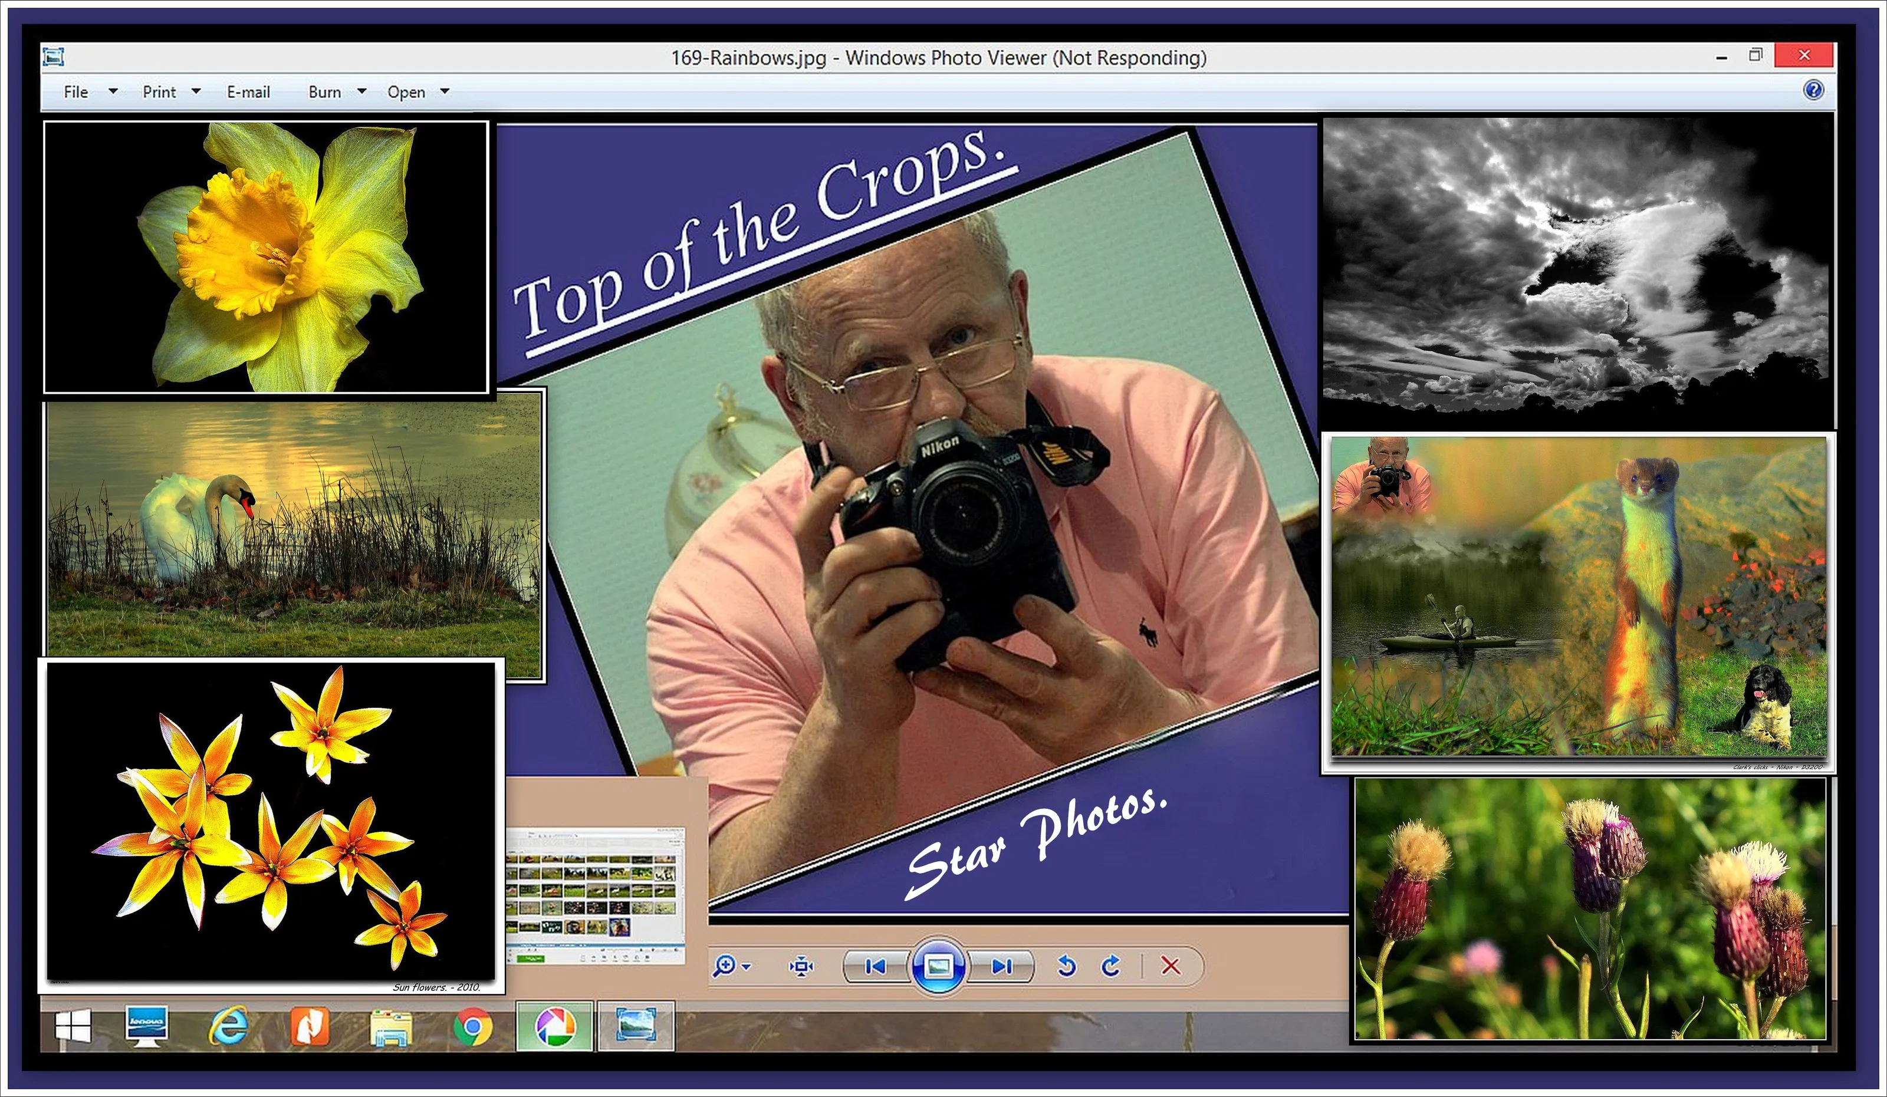
Task: Select the stoat and kayaker photo
Action: pos(1579,602)
